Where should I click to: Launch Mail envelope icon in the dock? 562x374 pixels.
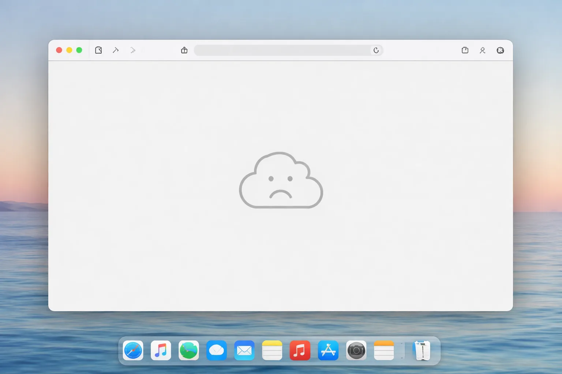pyautogui.click(x=244, y=351)
